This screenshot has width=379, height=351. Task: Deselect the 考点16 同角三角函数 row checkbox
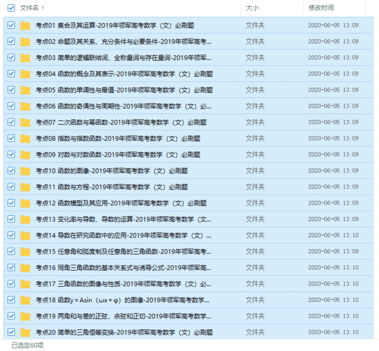click(x=11, y=268)
